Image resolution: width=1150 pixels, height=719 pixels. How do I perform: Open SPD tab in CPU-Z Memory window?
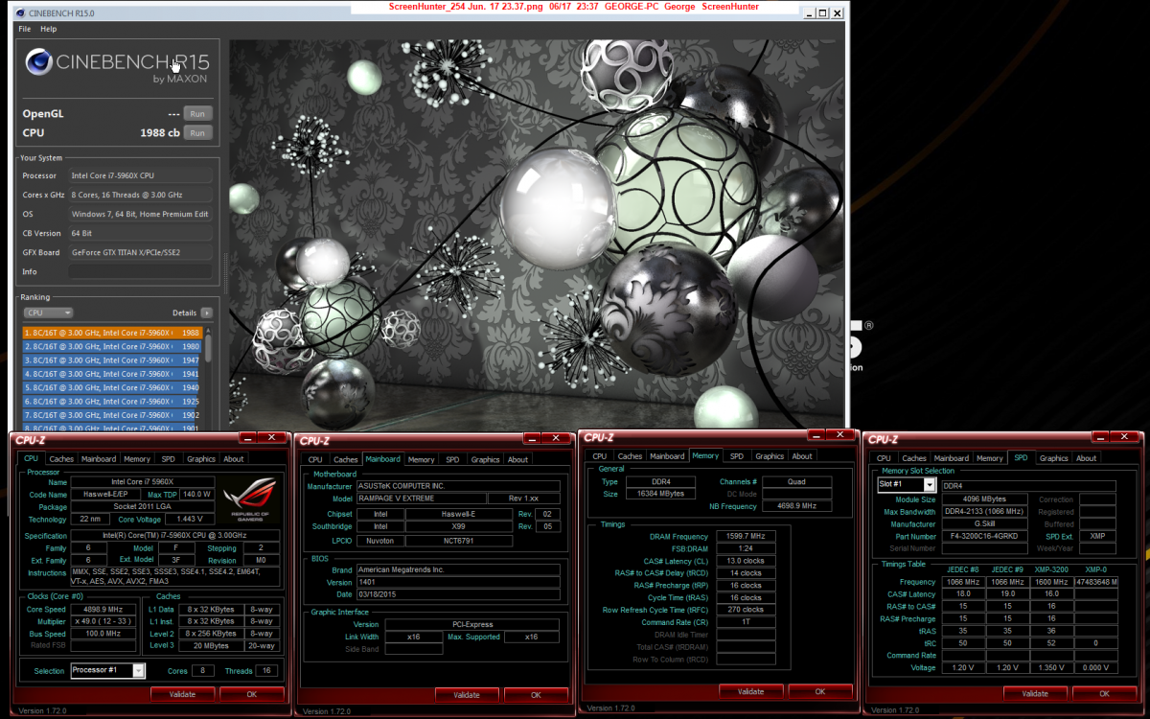pyautogui.click(x=737, y=456)
